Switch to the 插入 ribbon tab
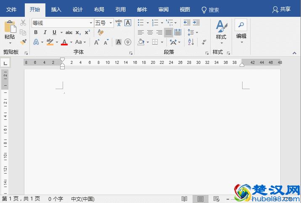The height and width of the screenshot is (203, 301). pyautogui.click(x=56, y=9)
